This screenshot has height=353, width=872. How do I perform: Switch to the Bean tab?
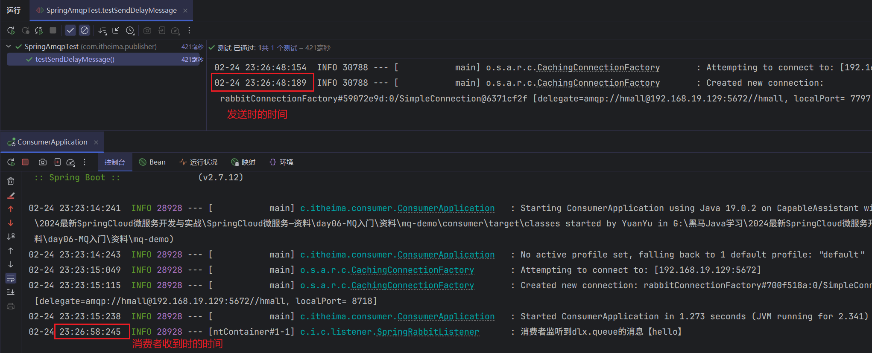[x=152, y=162]
